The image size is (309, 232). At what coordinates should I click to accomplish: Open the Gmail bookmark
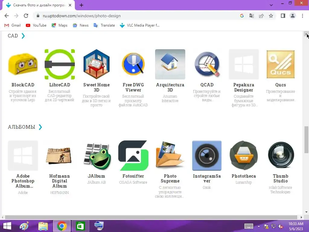click(x=12, y=25)
